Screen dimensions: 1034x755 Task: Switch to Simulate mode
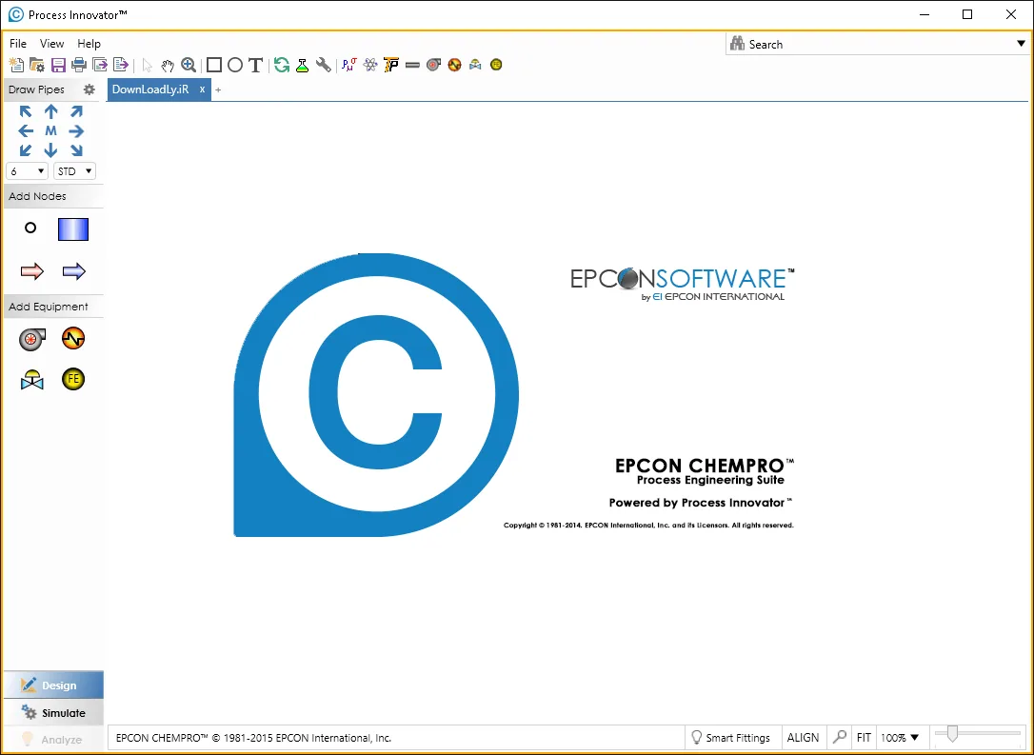[x=54, y=713]
